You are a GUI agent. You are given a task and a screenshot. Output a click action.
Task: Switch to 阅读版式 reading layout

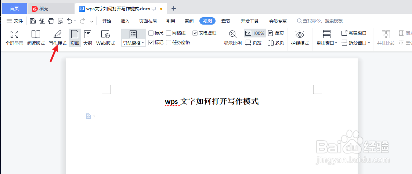(36, 38)
